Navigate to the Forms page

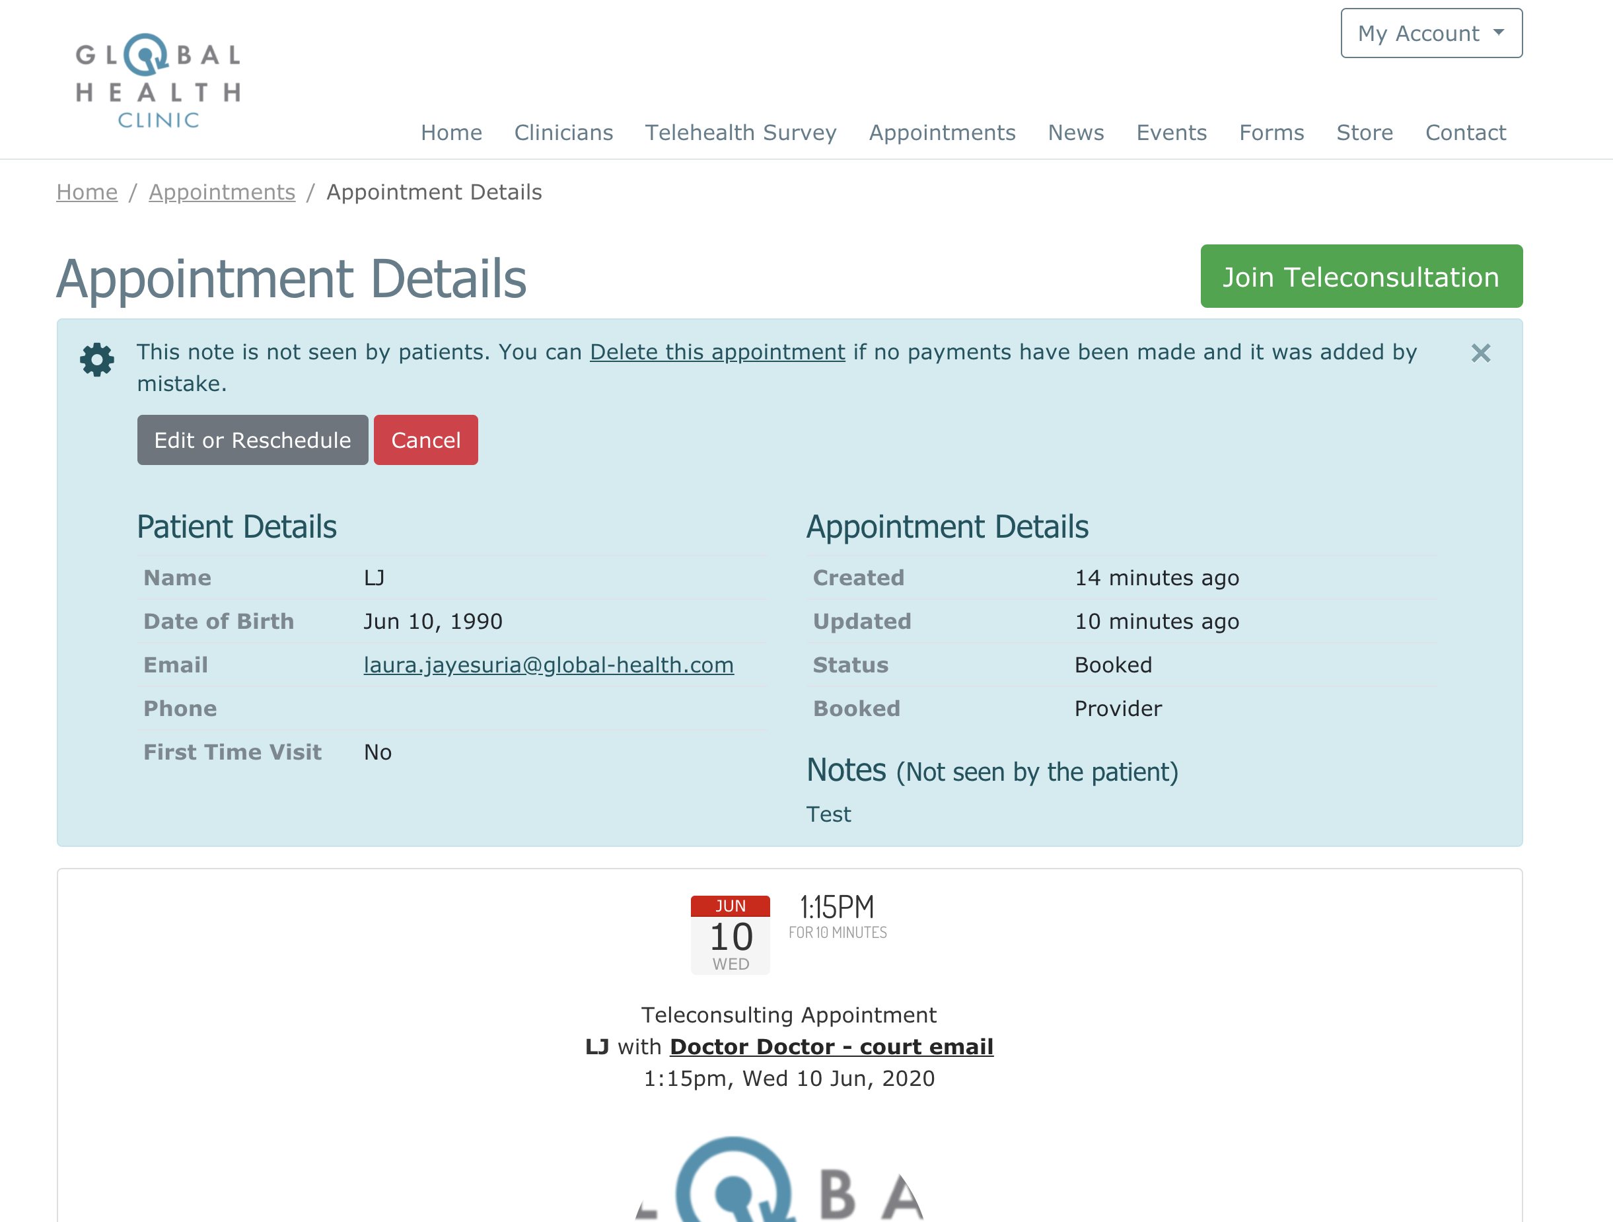tap(1271, 133)
